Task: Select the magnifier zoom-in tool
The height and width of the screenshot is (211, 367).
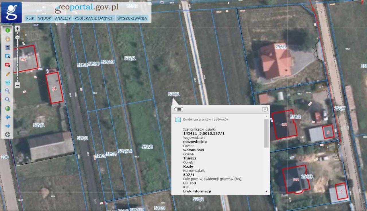Action: 8,91
